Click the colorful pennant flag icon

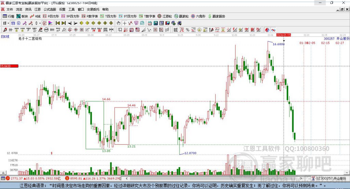pyautogui.click(x=51, y=23)
